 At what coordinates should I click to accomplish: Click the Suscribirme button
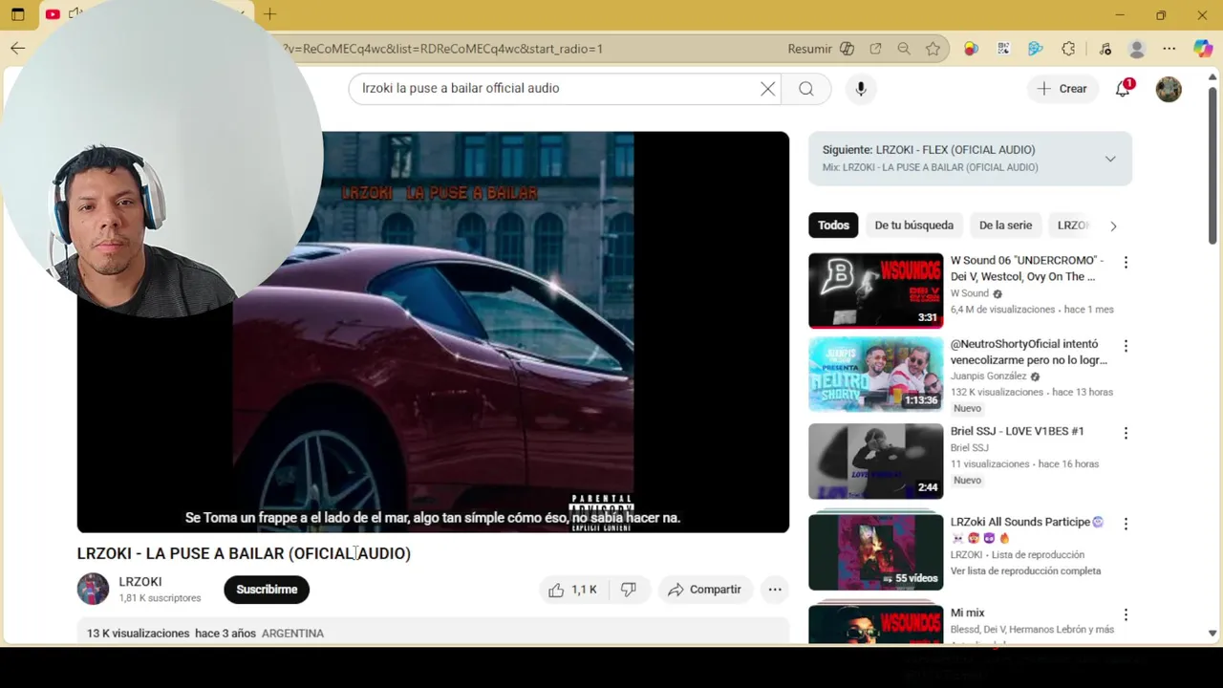(267, 590)
